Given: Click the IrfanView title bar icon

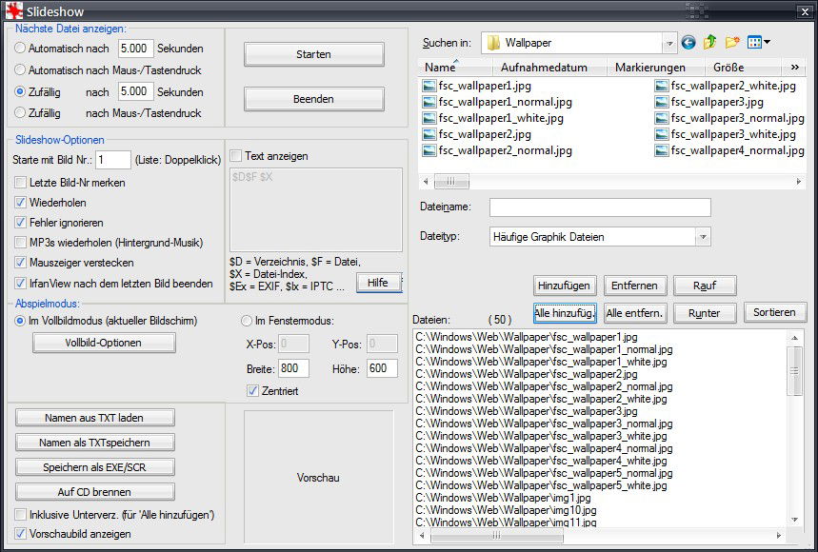Looking at the screenshot, I should tap(14, 11).
